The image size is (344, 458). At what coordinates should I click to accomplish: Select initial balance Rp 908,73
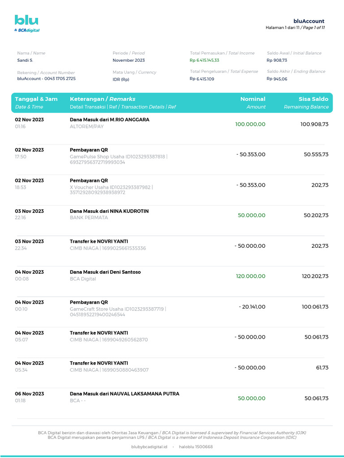point(277,60)
